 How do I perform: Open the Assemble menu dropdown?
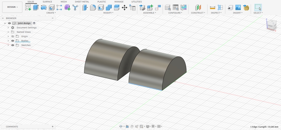(150, 13)
